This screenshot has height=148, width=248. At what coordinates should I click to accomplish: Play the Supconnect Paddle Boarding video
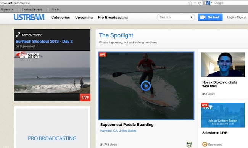tap(146, 86)
